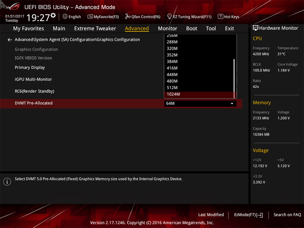Select 1024M from the dropdown list
The width and height of the screenshot is (304, 228).
point(199,95)
